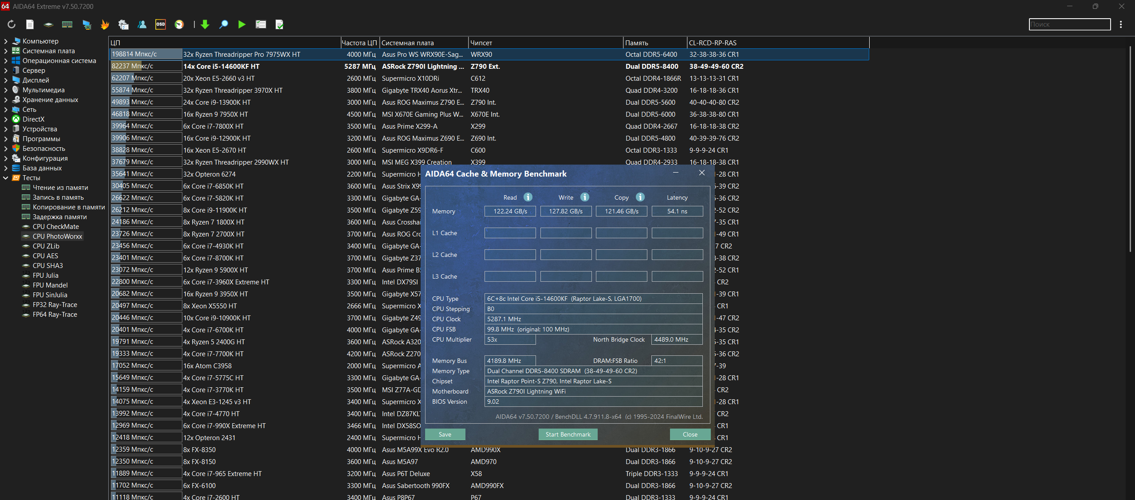This screenshot has width=1135, height=500.
Task: Open the three-dot options menu
Action: click(1121, 24)
